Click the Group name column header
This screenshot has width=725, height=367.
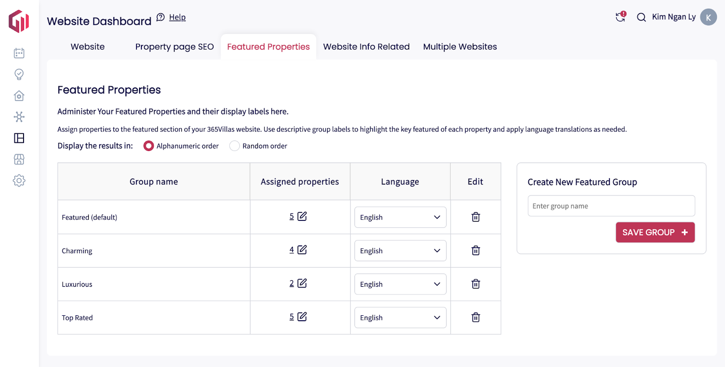coord(154,181)
